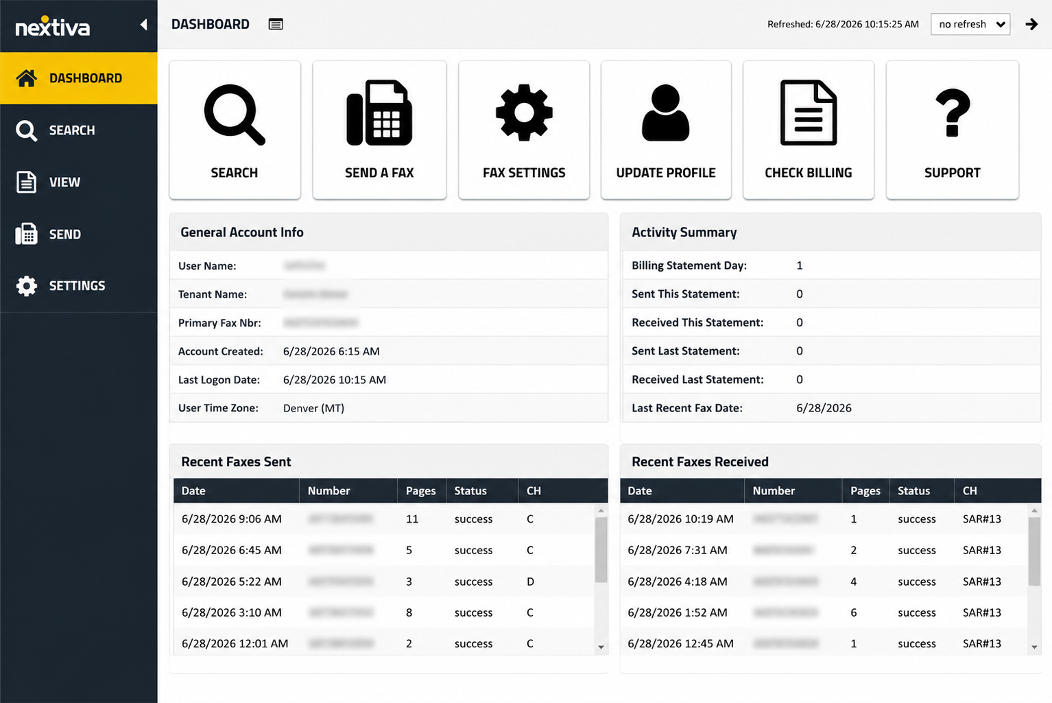Click the question mark Support tile icon
This screenshot has width=1052, height=703.
point(953,112)
